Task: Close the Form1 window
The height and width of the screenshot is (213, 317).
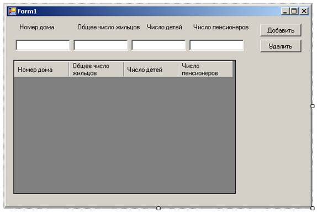Action: (304, 11)
